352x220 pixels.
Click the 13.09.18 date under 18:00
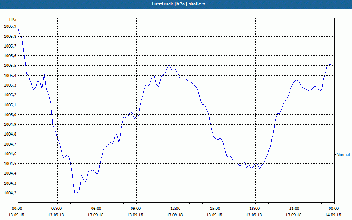tap(254, 215)
